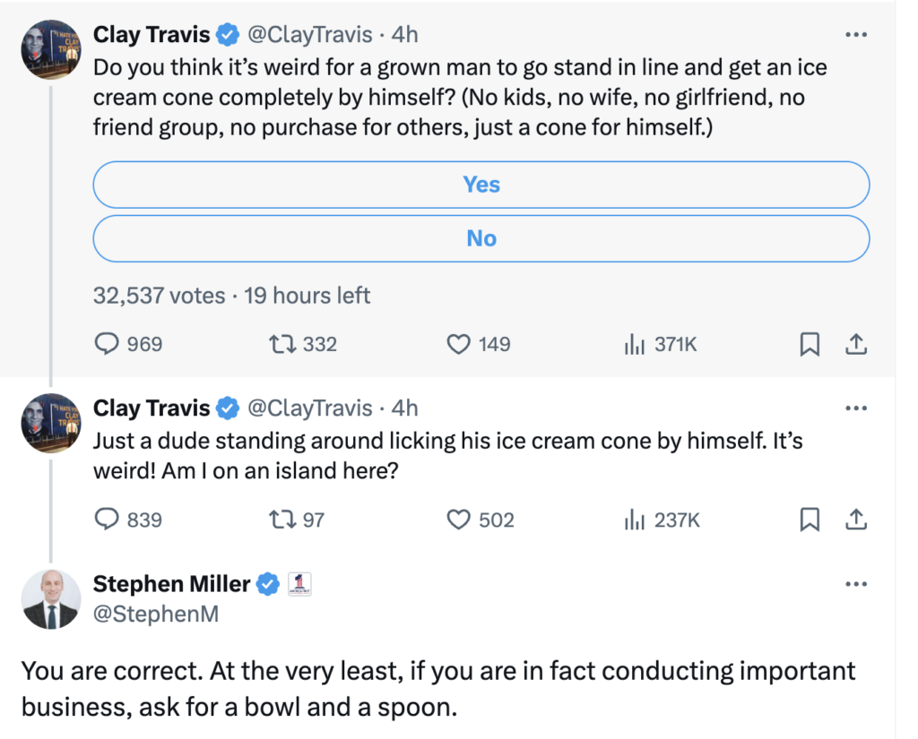Open Stephen Miller's profile name link
This screenshot has height=739, width=918.
click(171, 584)
